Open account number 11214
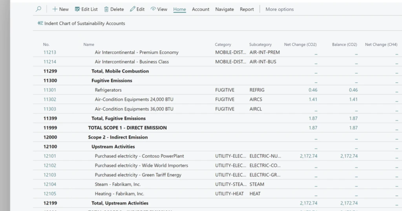The width and height of the screenshot is (402, 211). [50, 62]
